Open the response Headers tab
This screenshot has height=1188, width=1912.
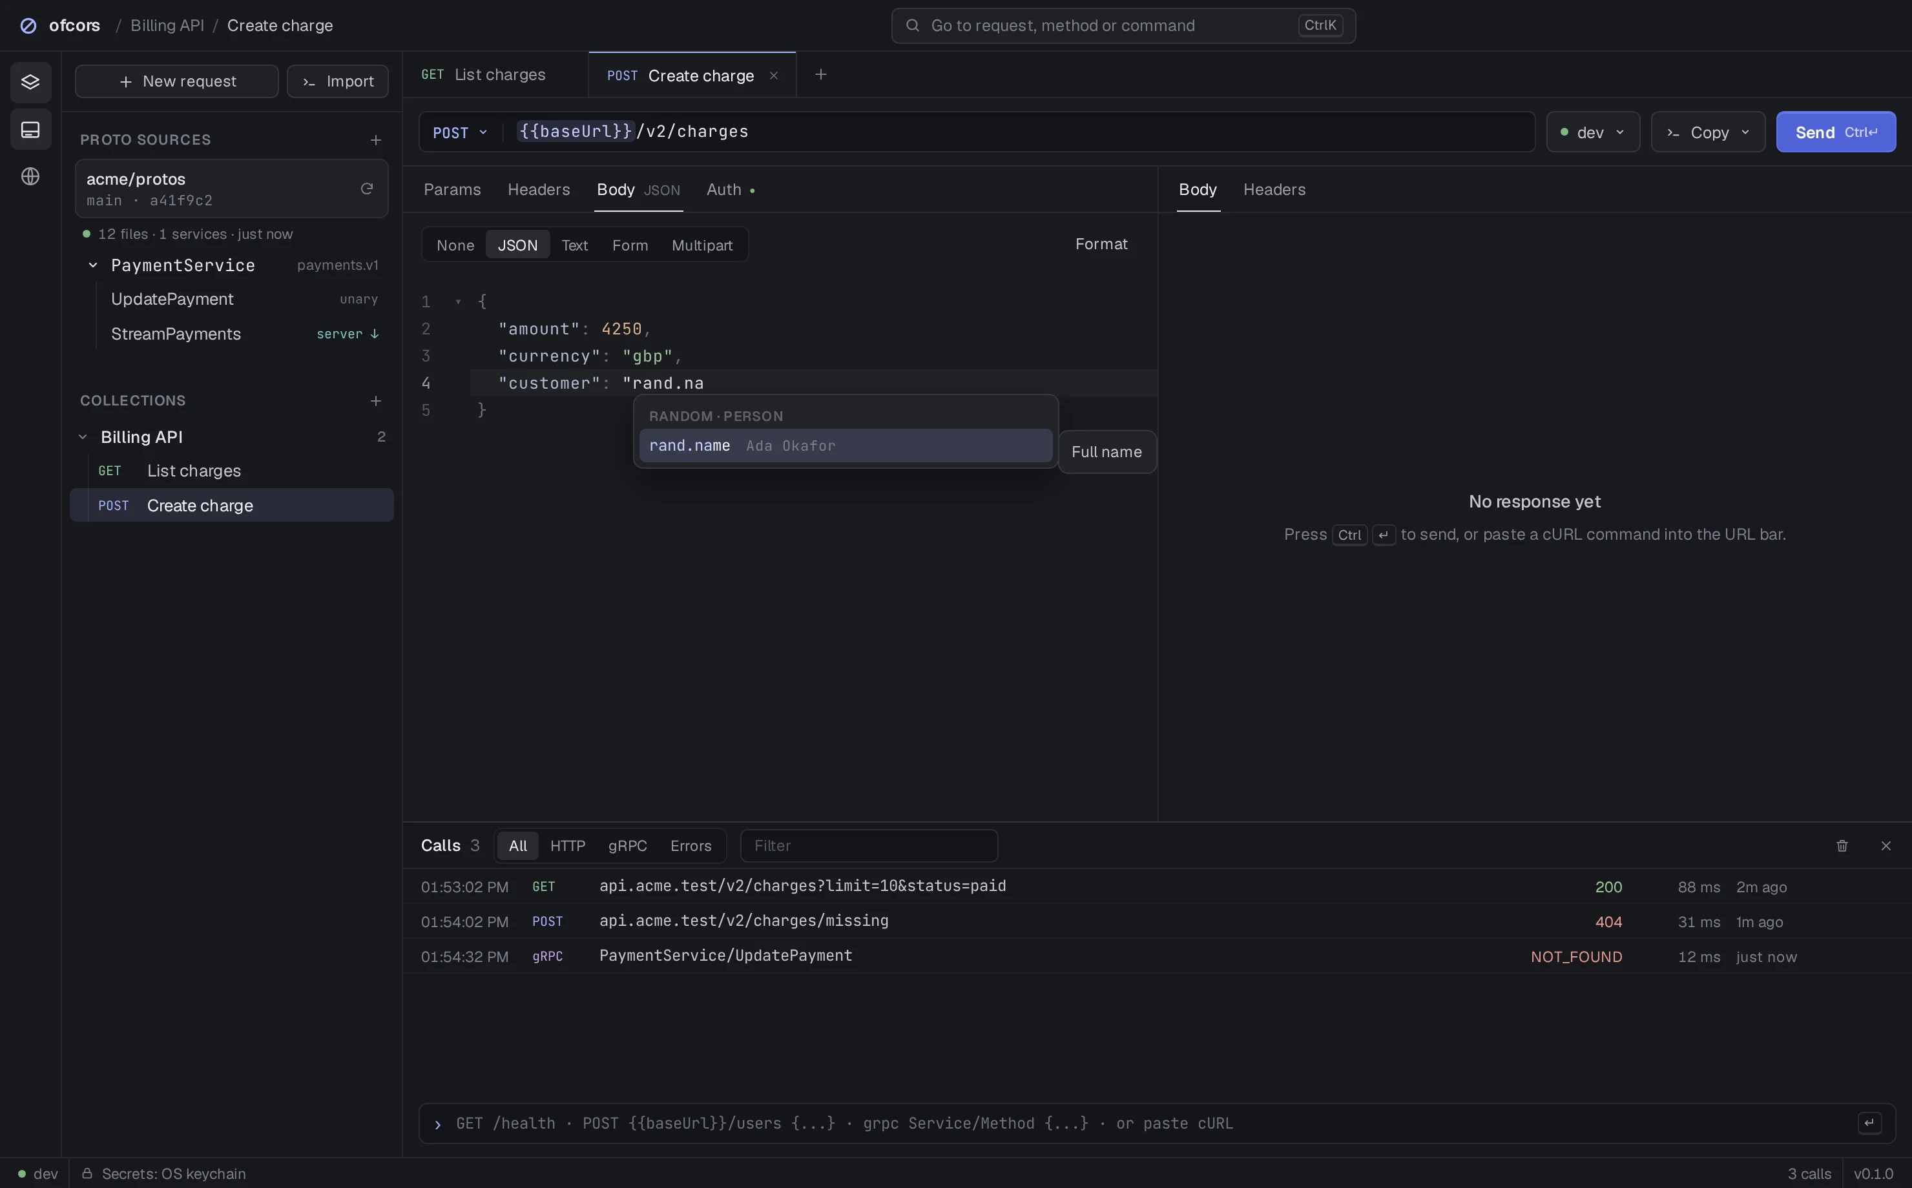pos(1274,189)
